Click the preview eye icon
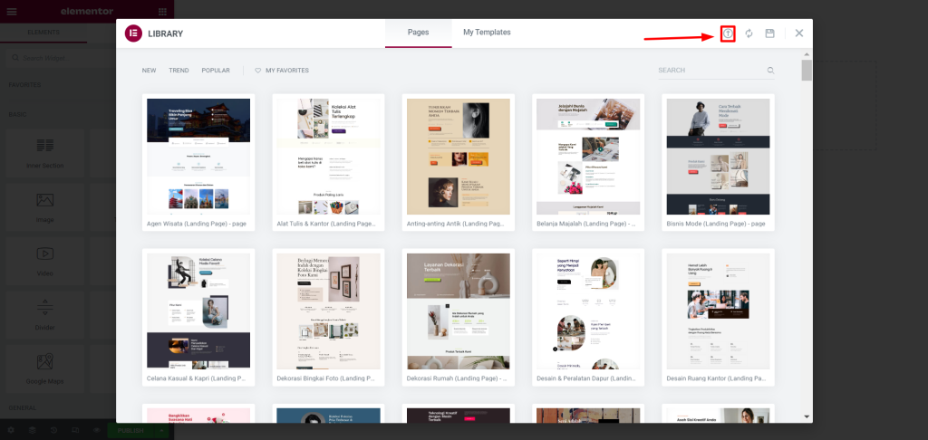928x440 pixels. tap(96, 431)
